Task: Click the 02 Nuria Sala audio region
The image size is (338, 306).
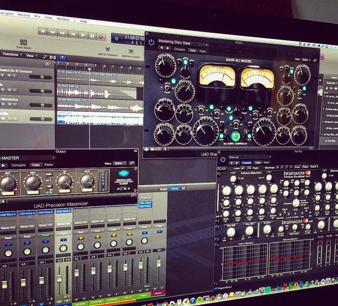Action: [97, 92]
